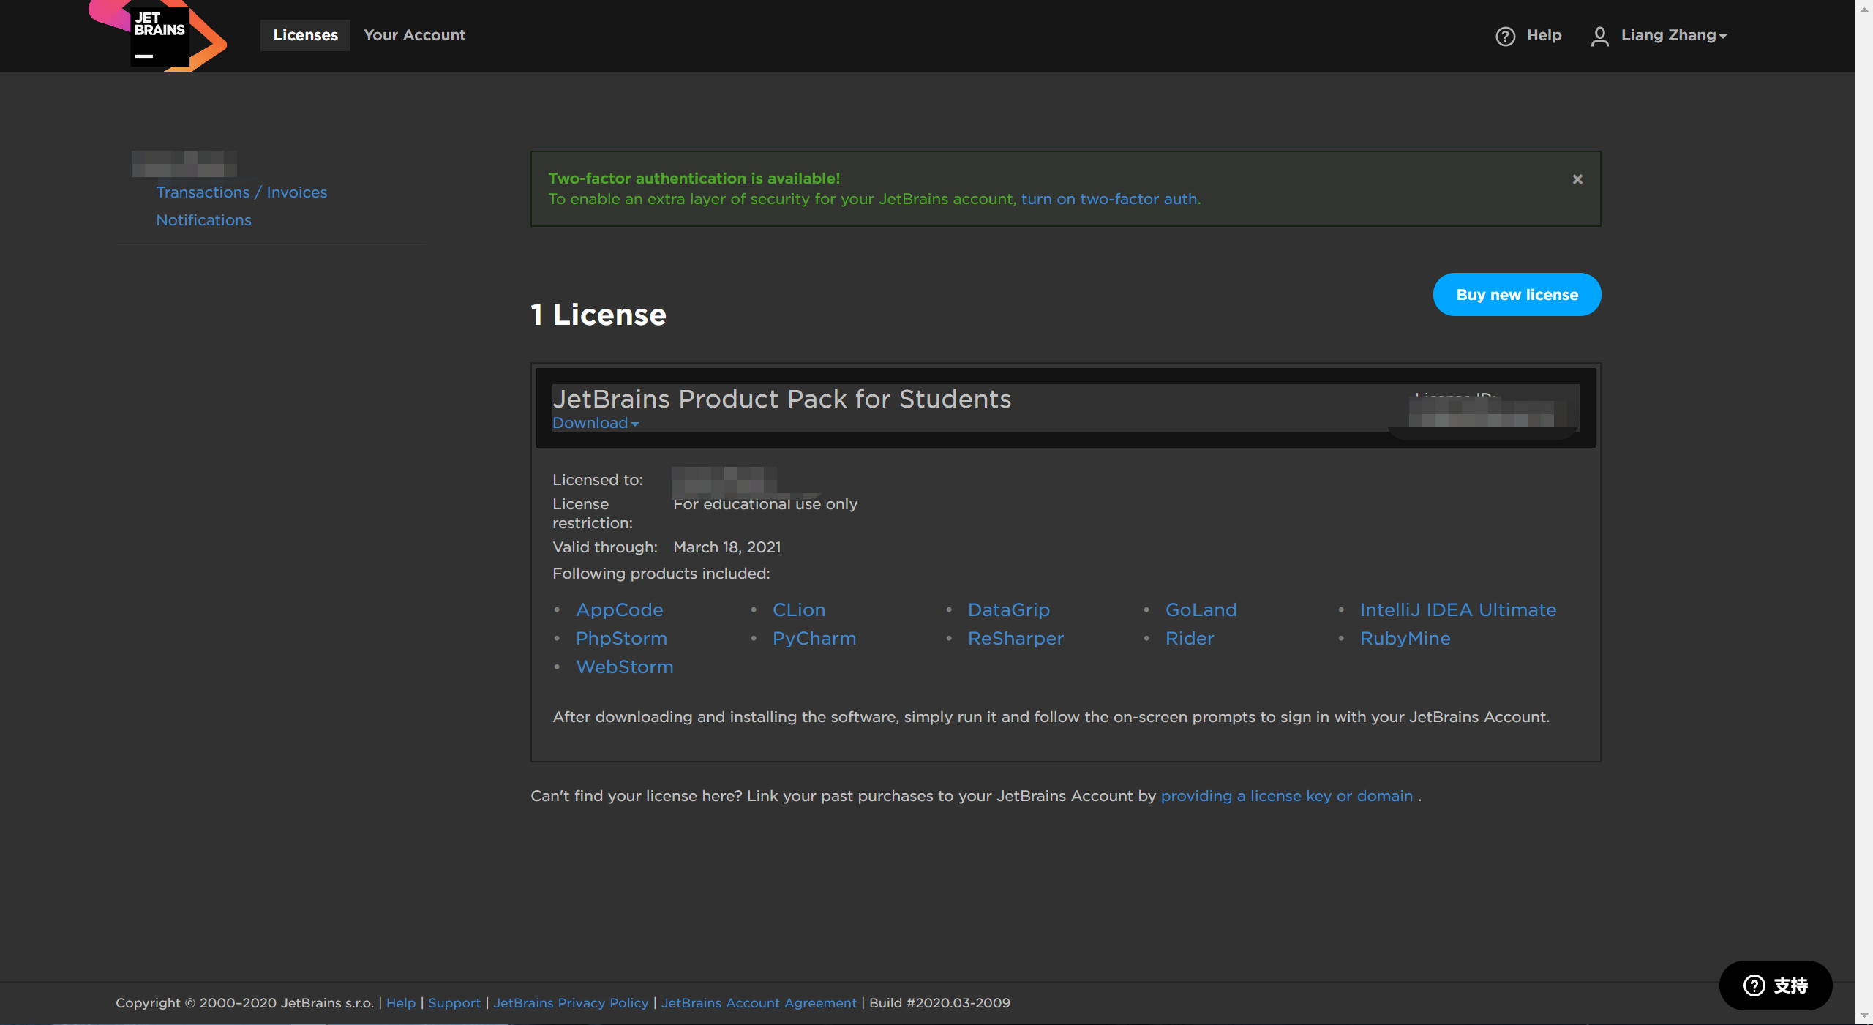Open the PyCharm product link

pos(814,638)
